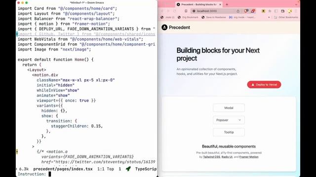Click the staggerChildren: 0.15 code line

click(77, 126)
